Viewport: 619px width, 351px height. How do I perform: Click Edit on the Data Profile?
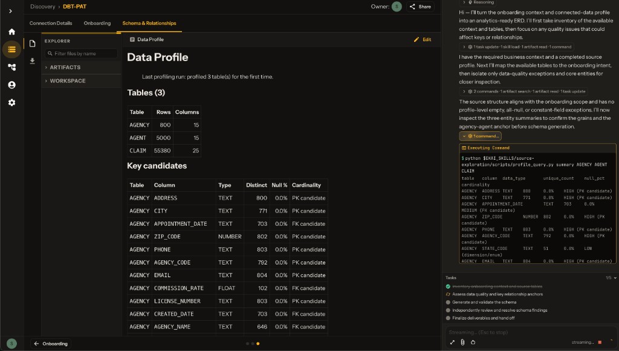tap(423, 39)
